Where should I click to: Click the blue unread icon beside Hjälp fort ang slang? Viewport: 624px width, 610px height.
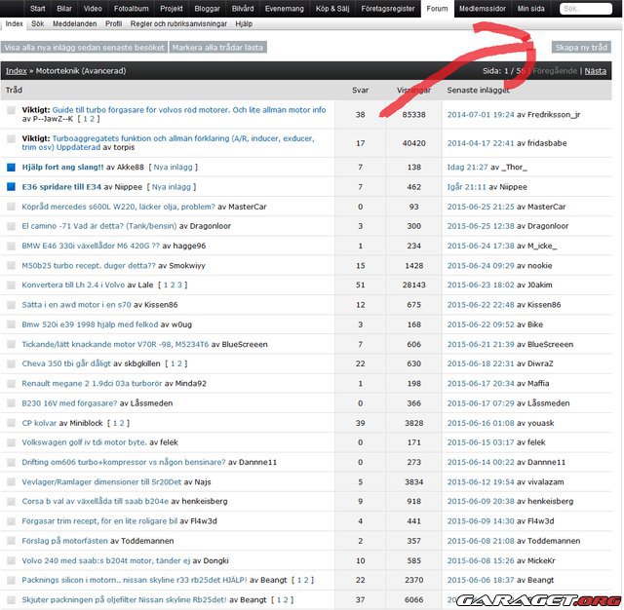(12, 167)
